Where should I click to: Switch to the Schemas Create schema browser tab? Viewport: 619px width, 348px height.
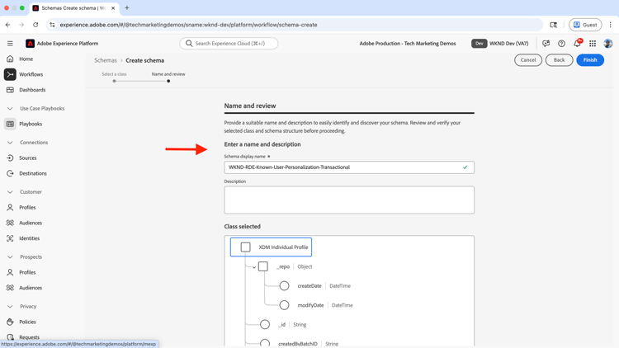(x=73, y=8)
